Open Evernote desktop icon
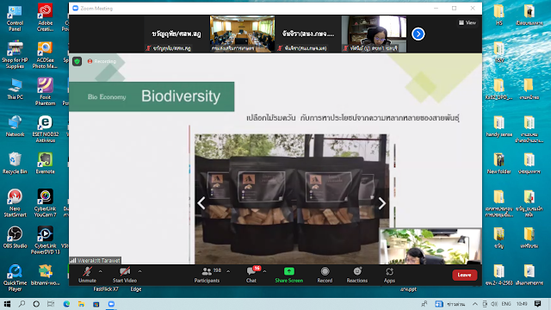This screenshot has height=310, width=551. (x=45, y=164)
